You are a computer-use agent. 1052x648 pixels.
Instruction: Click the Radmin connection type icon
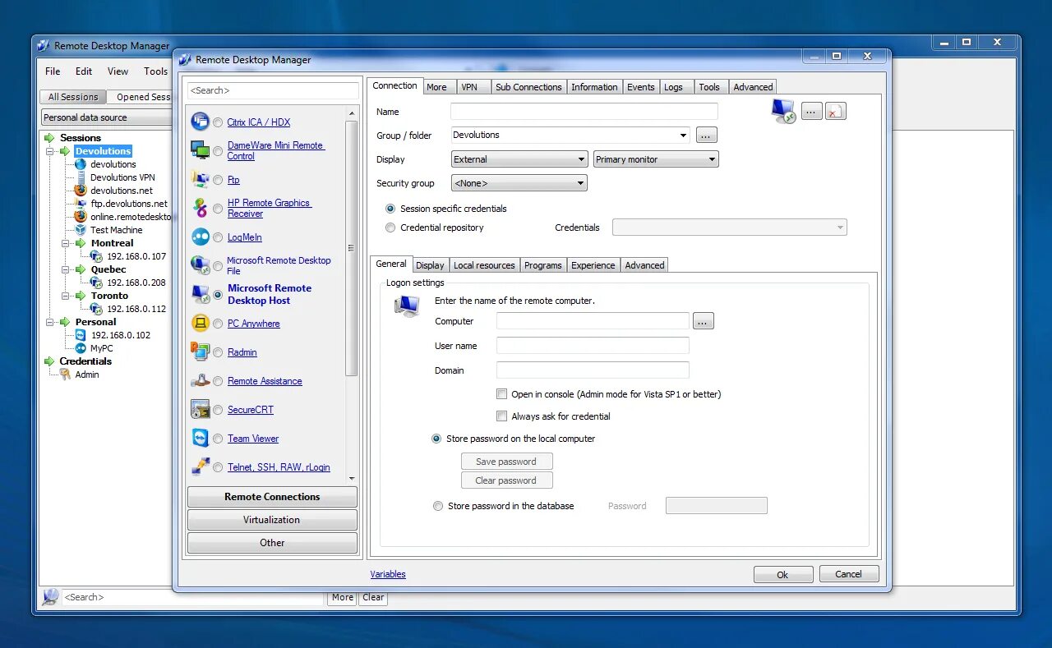(x=200, y=352)
